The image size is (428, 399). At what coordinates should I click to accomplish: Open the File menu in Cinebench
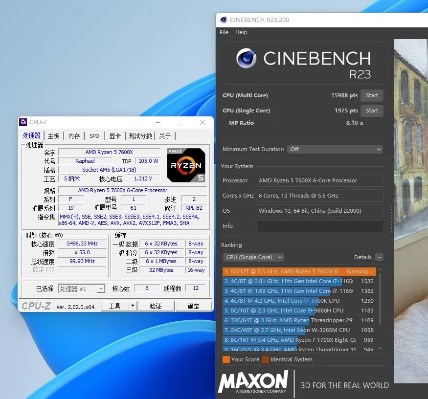coord(224,32)
